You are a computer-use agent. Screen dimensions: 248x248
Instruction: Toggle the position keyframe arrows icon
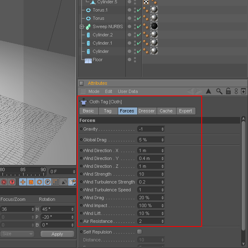[23, 182]
